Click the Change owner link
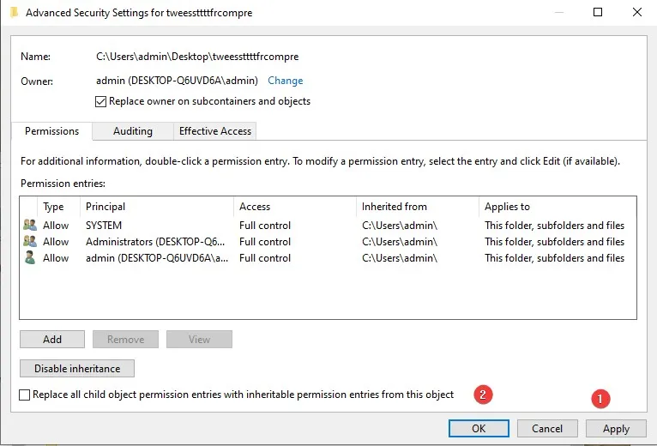This screenshot has height=446, width=657. click(x=286, y=81)
